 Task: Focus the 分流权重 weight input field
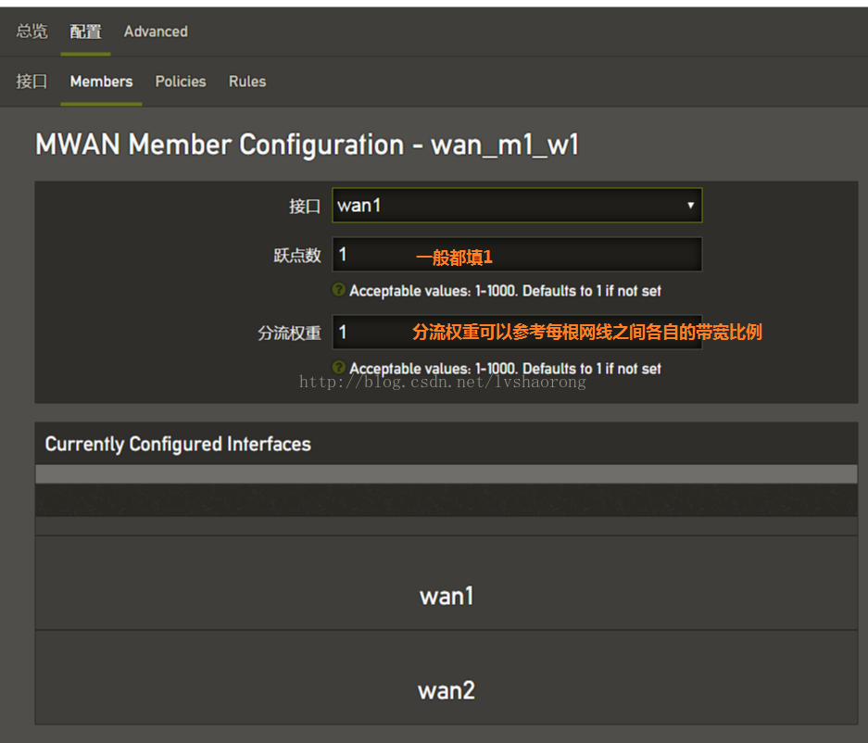point(517,333)
